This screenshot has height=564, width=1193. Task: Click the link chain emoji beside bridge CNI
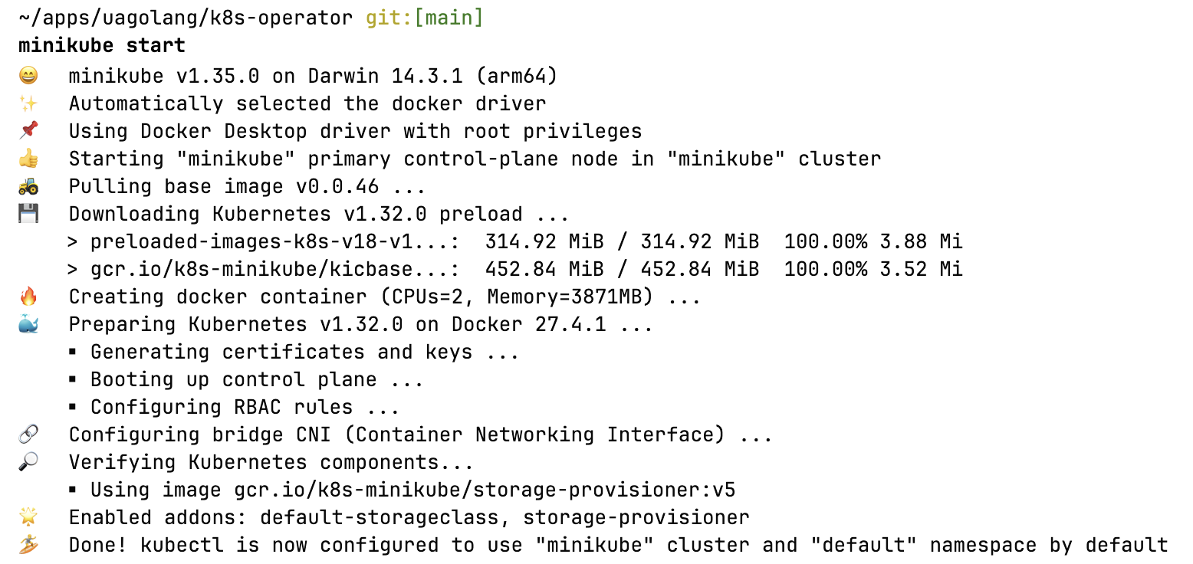(x=28, y=434)
